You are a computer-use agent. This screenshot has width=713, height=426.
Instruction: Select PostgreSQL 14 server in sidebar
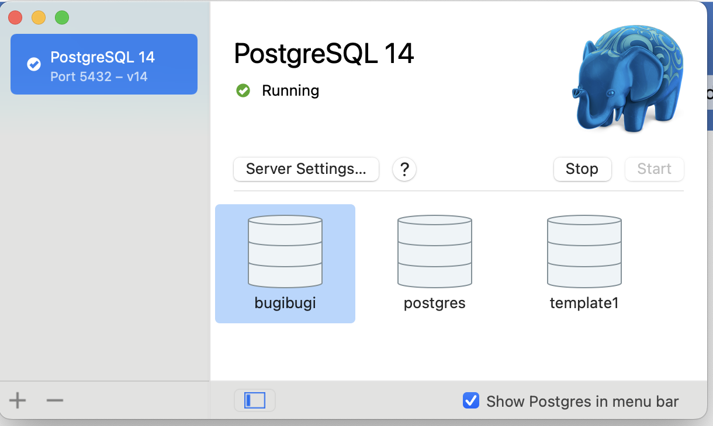point(104,64)
